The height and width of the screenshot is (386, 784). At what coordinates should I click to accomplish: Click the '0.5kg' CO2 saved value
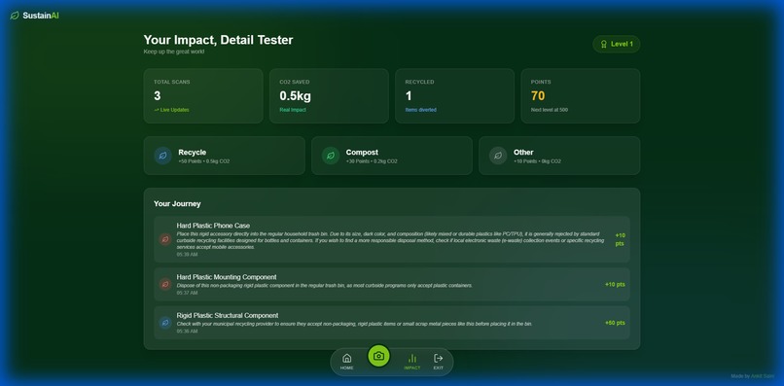point(295,96)
